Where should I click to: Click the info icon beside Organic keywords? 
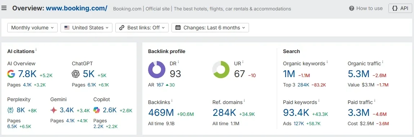[327, 62]
